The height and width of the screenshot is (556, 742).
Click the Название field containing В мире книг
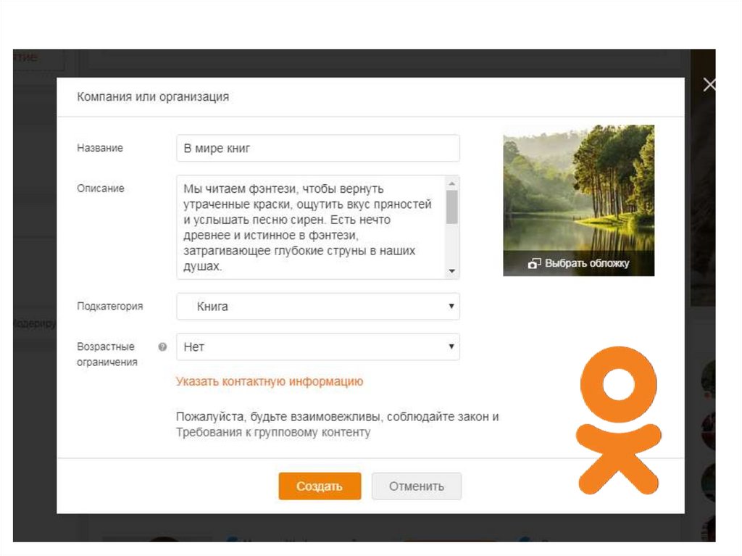pos(318,148)
